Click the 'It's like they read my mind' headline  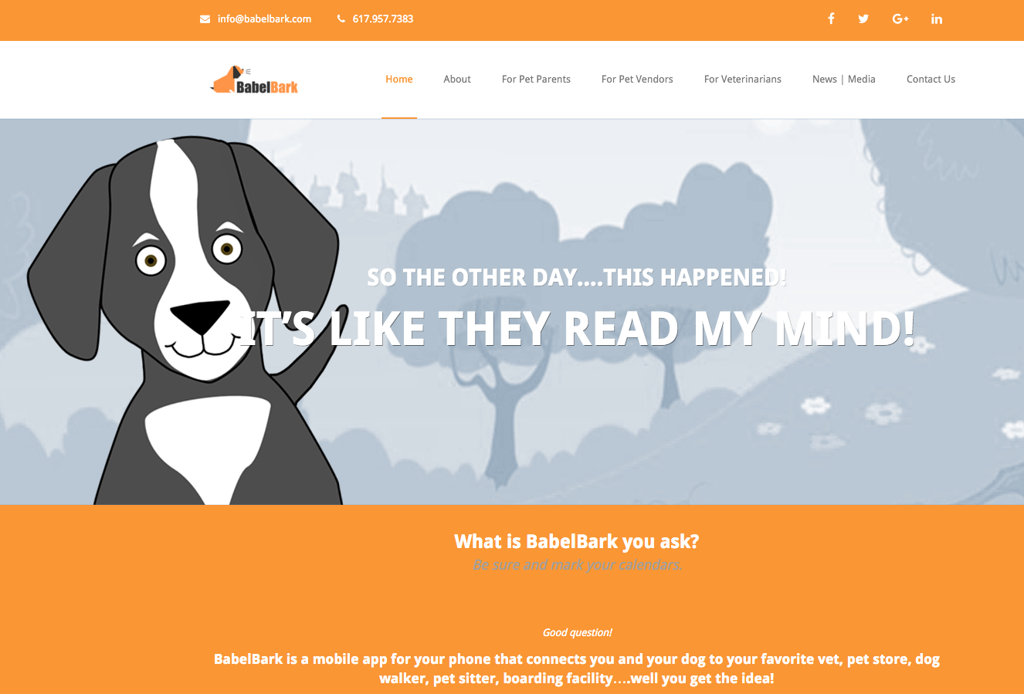pos(576,329)
